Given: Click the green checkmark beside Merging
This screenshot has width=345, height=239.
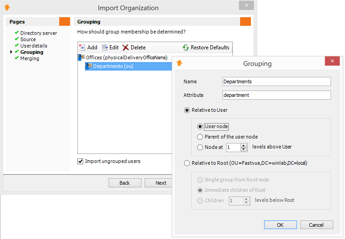Looking at the screenshot, I should click(x=17, y=58).
